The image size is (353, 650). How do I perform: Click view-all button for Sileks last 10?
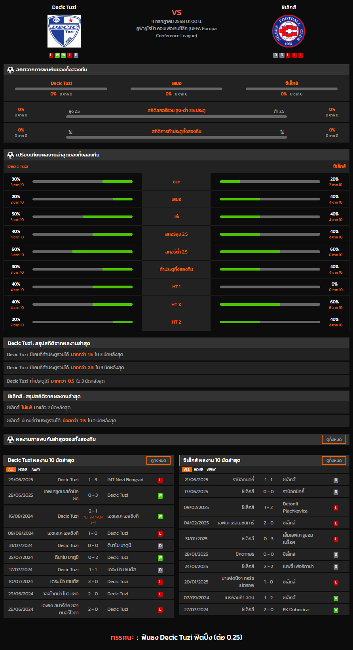334,460
